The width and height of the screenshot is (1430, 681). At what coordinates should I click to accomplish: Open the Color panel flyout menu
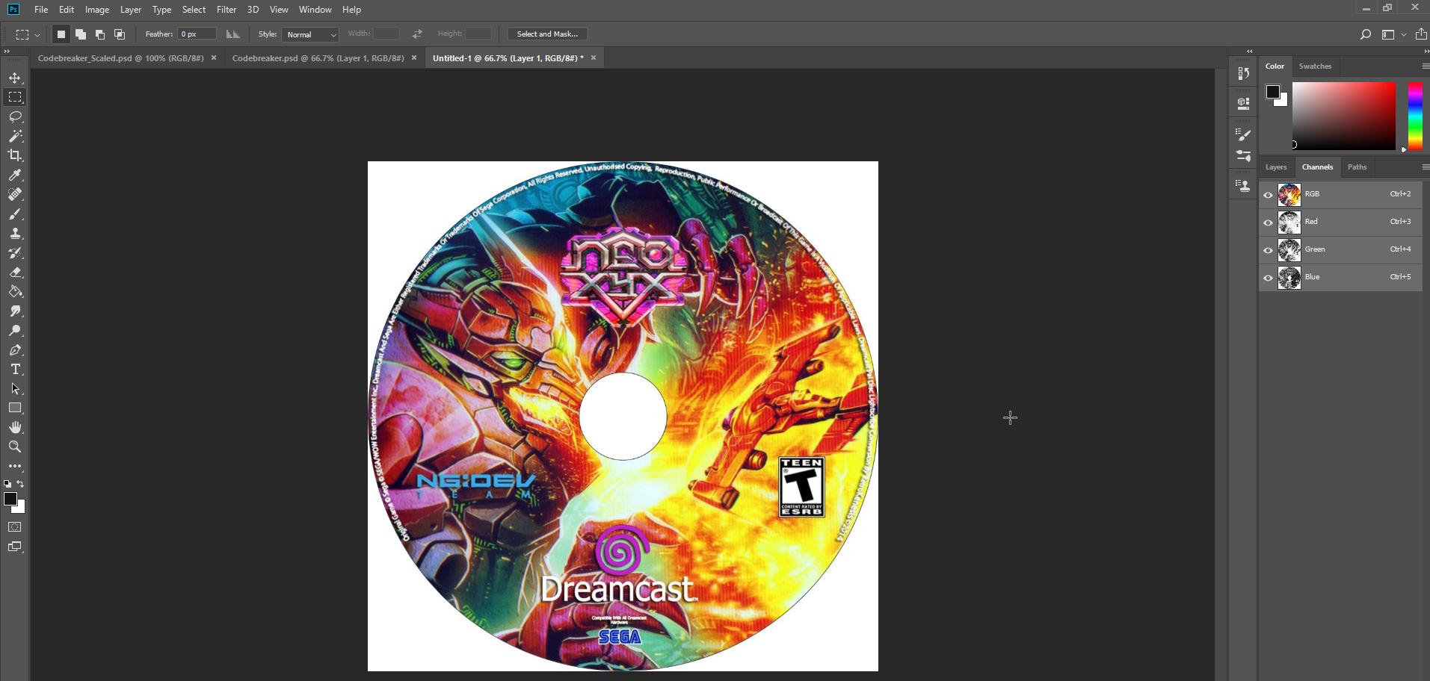click(1425, 66)
